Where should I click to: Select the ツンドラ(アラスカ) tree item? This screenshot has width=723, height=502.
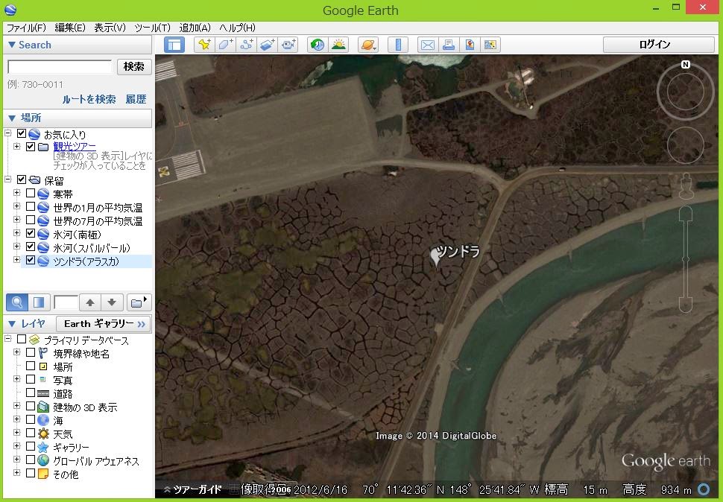point(86,261)
